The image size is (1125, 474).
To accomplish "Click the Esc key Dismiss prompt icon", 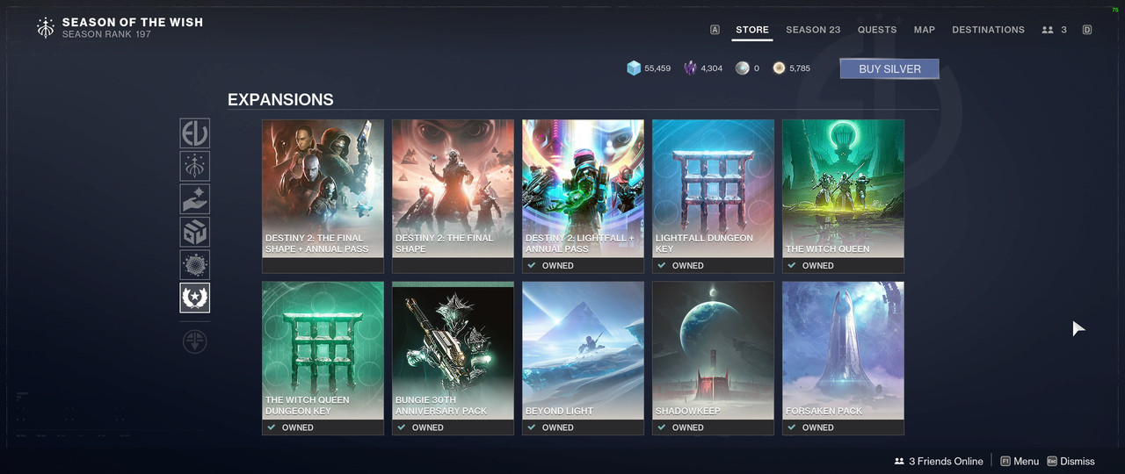I will coord(1052,461).
